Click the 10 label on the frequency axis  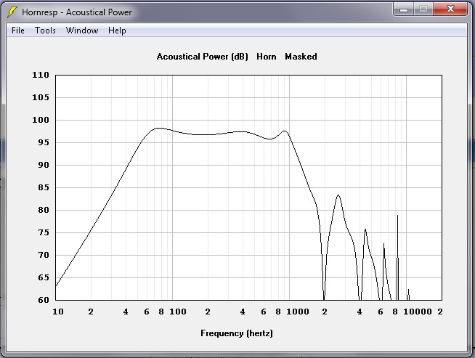[x=58, y=312]
